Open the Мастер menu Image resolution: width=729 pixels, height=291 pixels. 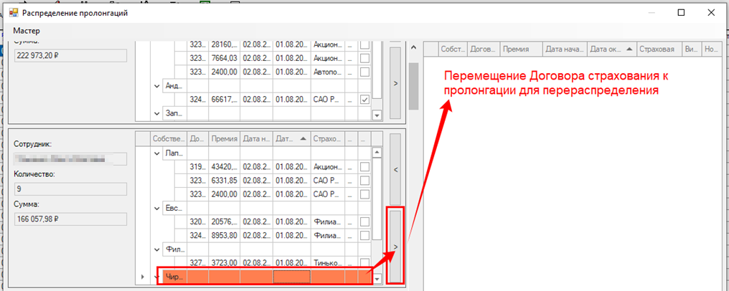pos(27,31)
